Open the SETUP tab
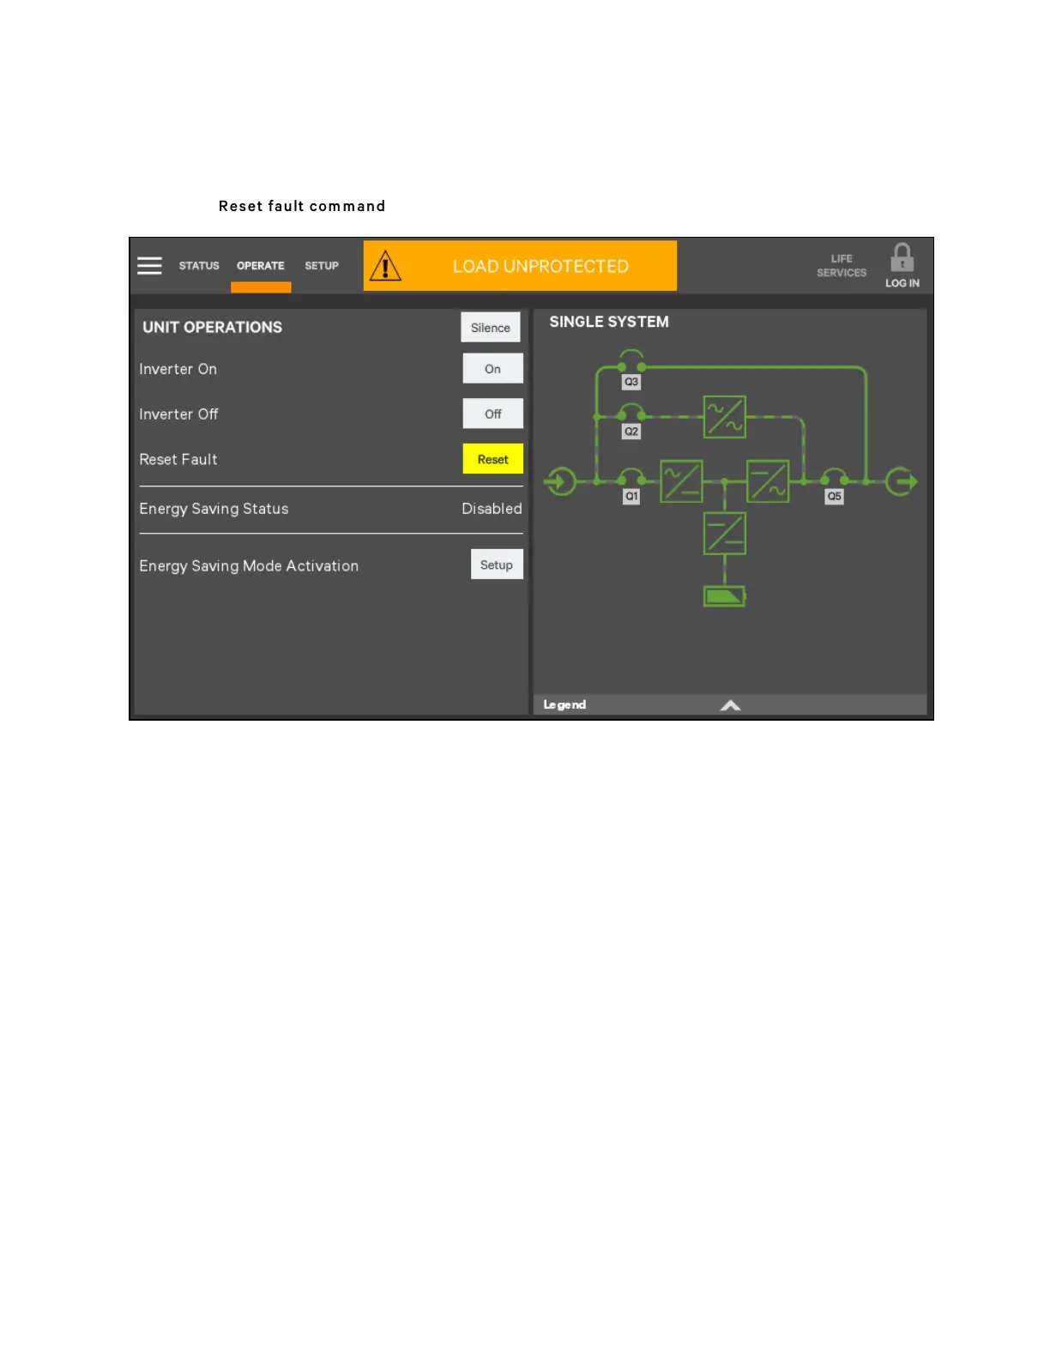Viewport: 1050px width, 1359px height. coord(322,266)
